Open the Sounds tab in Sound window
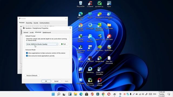The height and width of the screenshot is (97, 173). click(36, 23)
